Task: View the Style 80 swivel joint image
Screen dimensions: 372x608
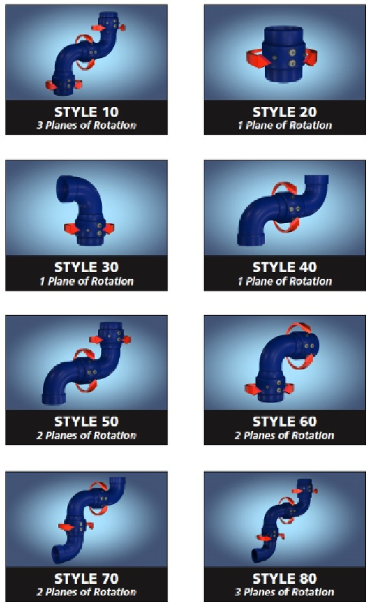Action: click(x=285, y=519)
